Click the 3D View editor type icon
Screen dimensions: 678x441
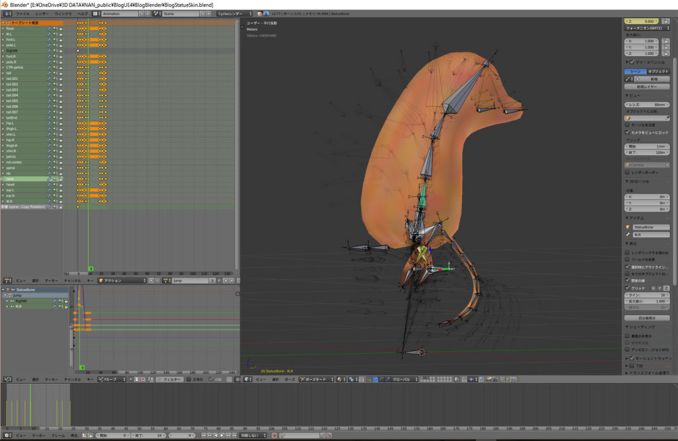(247, 379)
